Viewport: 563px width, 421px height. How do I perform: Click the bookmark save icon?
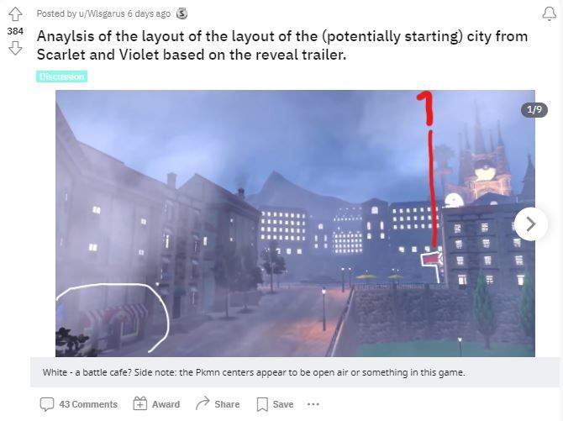pyautogui.click(x=262, y=405)
